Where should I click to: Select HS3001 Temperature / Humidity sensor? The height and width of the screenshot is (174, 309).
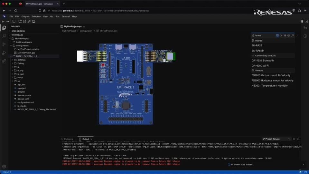[269, 86]
